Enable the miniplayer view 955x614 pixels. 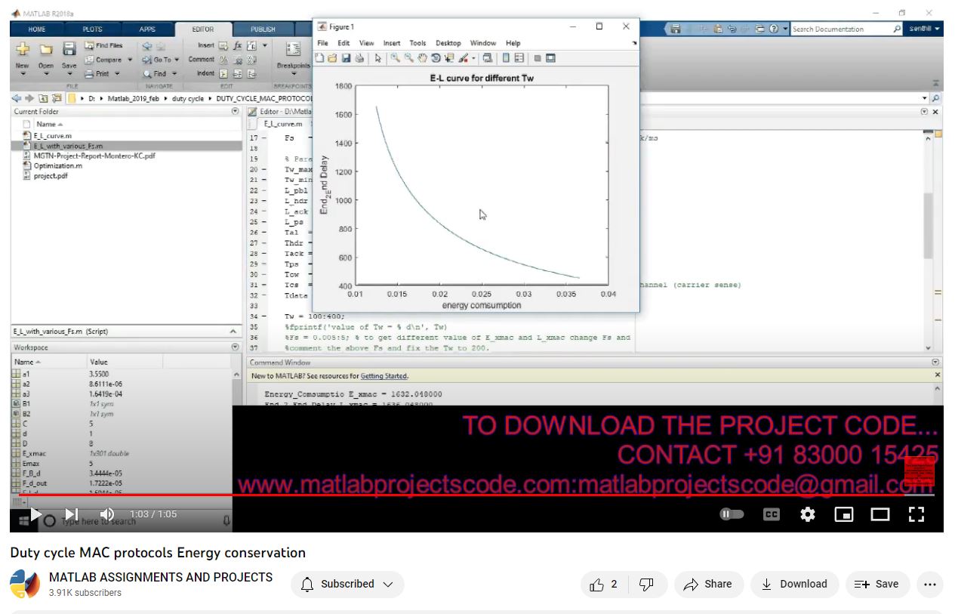coord(843,514)
